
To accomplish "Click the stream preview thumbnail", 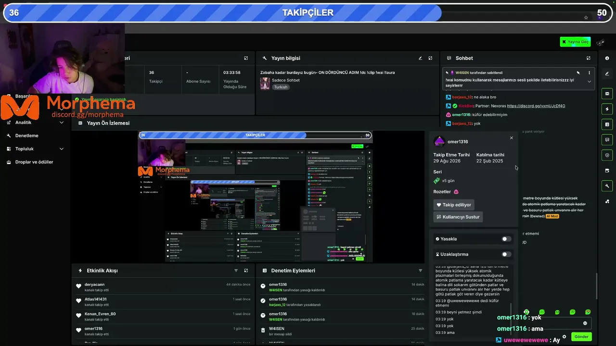I will tap(256, 197).
